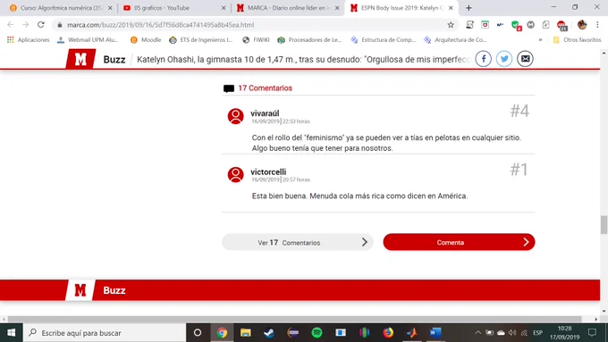The width and height of the screenshot is (608, 342).
Task: Click horizontal scrollbar thumb at bottom
Action: 295,319
